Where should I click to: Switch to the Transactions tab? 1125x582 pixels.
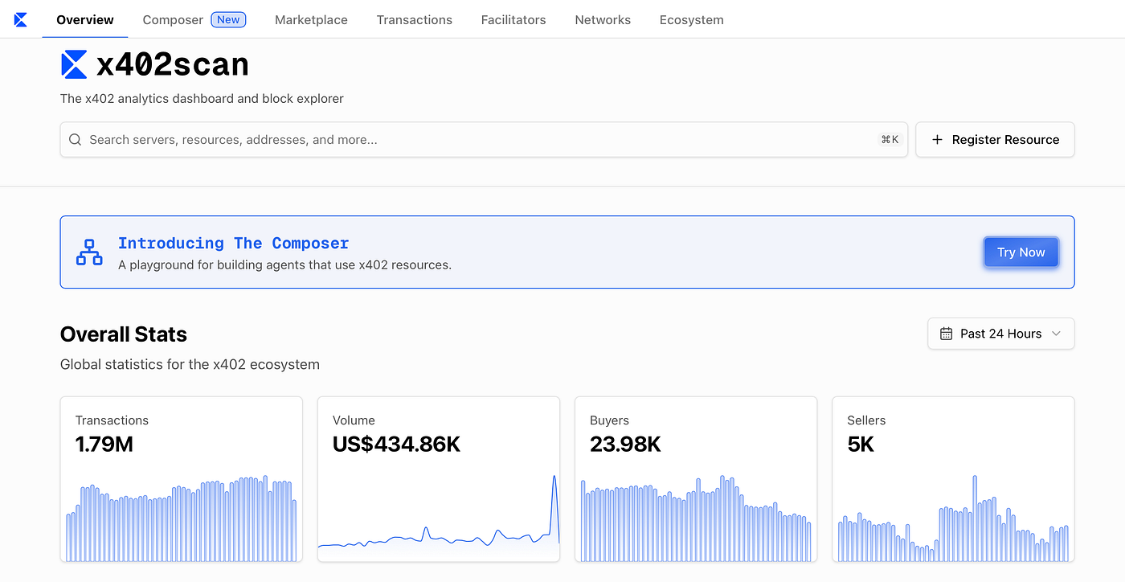click(415, 20)
